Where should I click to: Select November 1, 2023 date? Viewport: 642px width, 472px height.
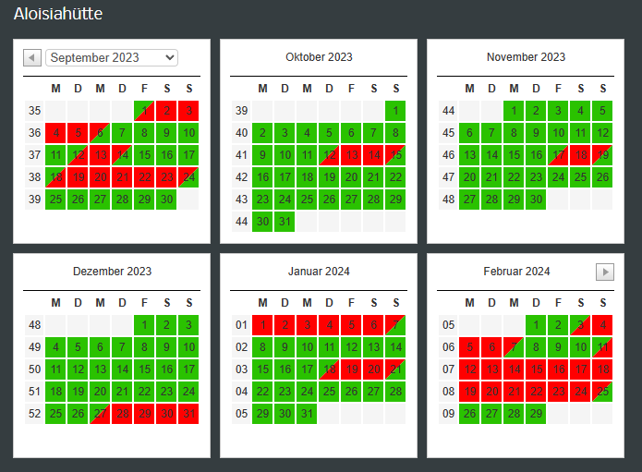point(514,111)
